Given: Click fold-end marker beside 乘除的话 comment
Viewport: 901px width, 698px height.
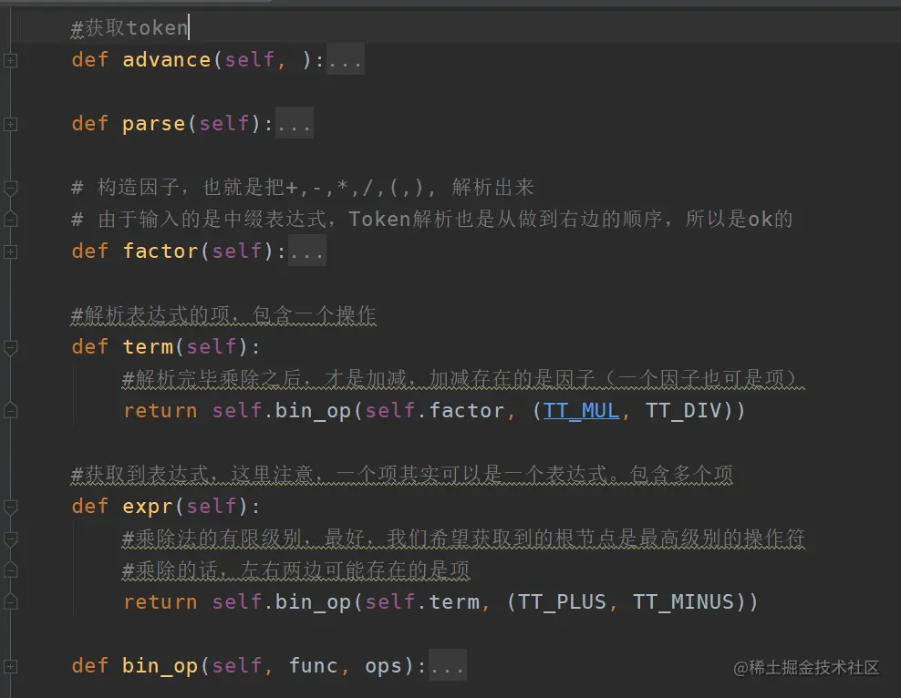Looking at the screenshot, I should tap(10, 570).
